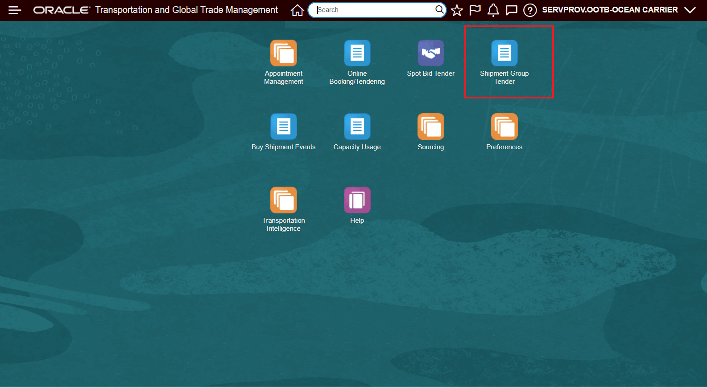Click the Appointment Management label

coord(284,78)
